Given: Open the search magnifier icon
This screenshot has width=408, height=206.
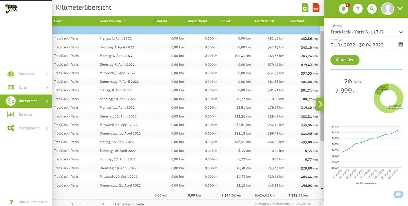Looking at the screenshot, I should click(x=372, y=9).
